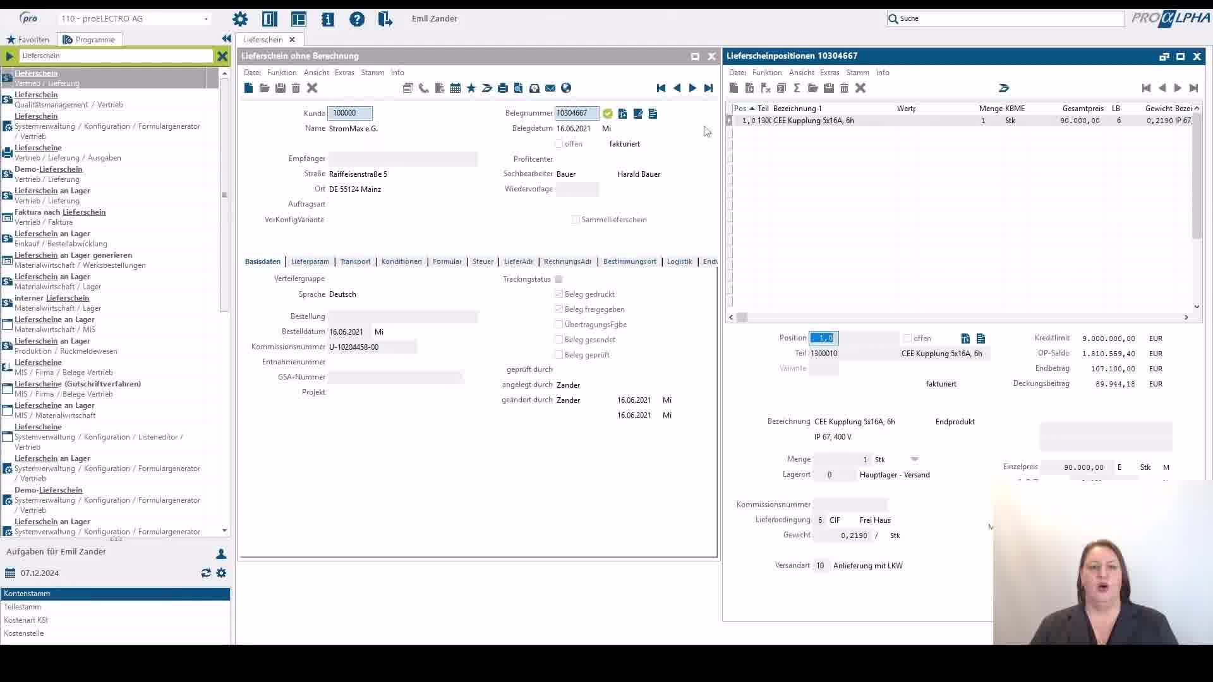Screen dimensions: 1213x682
Task: Click the globe icon in the Lieferschein toolbar
Action: click(x=566, y=88)
